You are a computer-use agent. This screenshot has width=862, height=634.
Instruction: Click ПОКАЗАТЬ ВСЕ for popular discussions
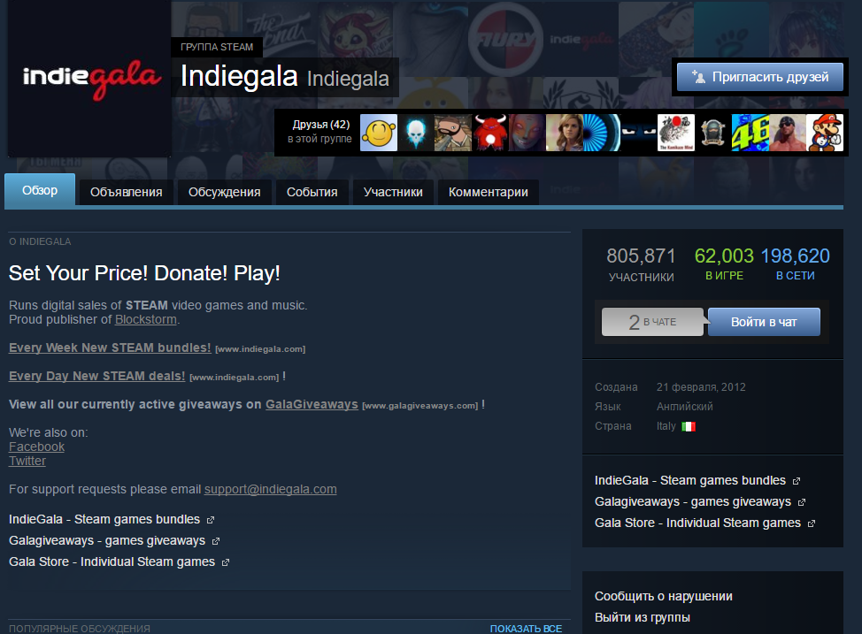[526, 629]
